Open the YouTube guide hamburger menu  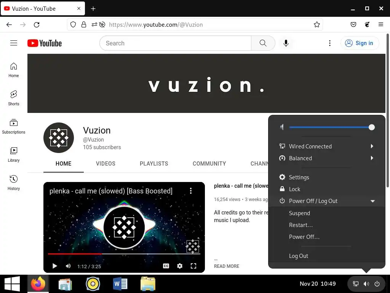(x=14, y=43)
